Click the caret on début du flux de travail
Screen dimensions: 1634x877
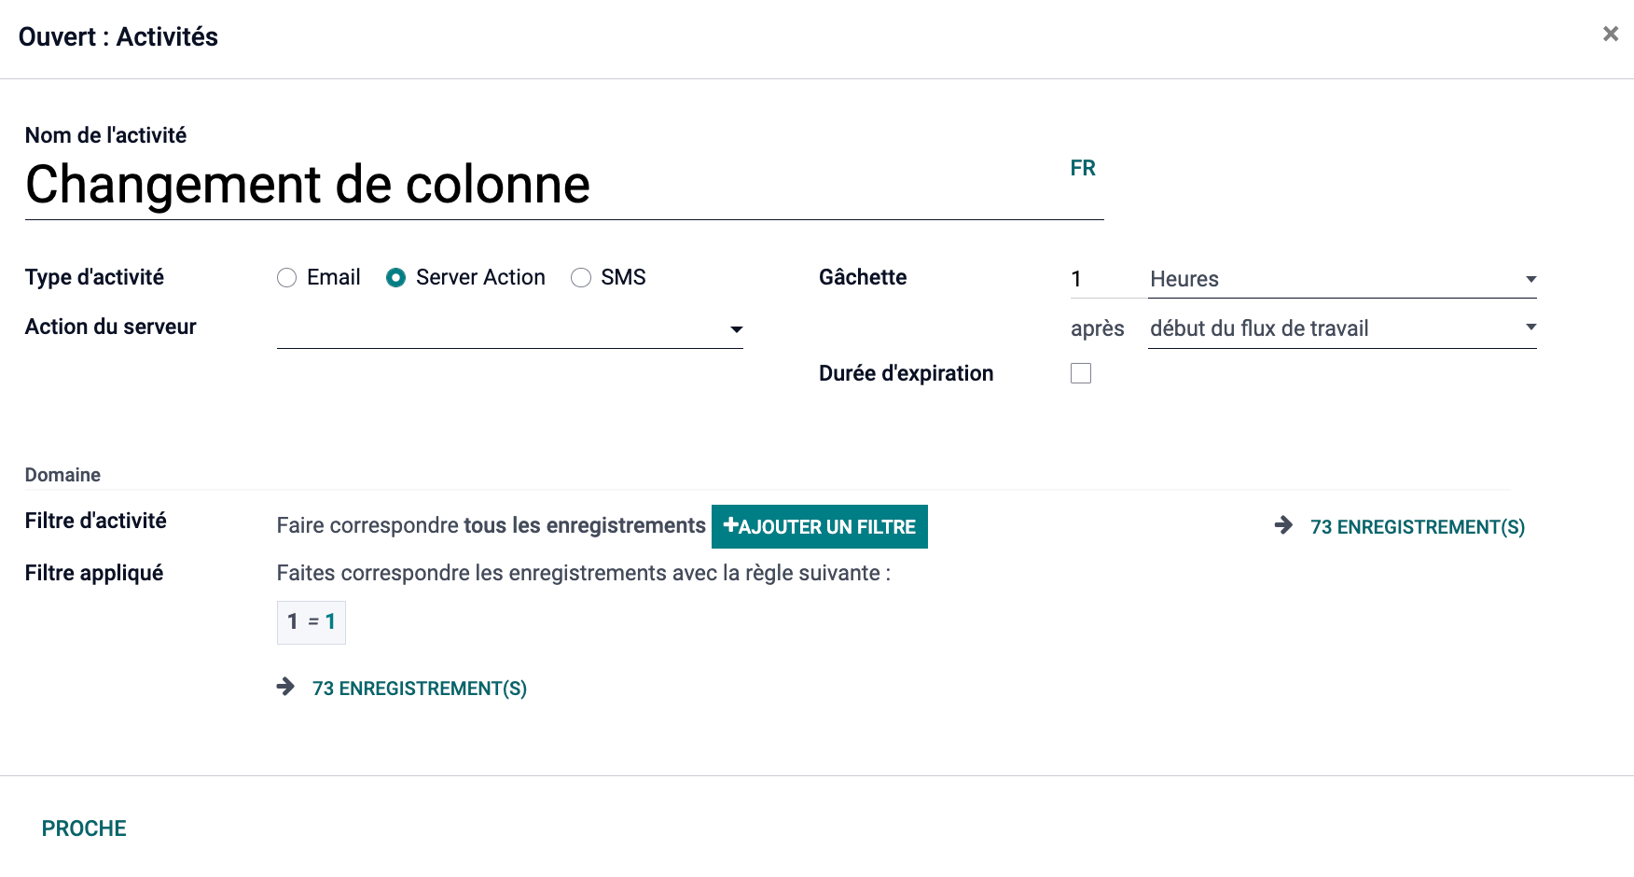click(1530, 327)
